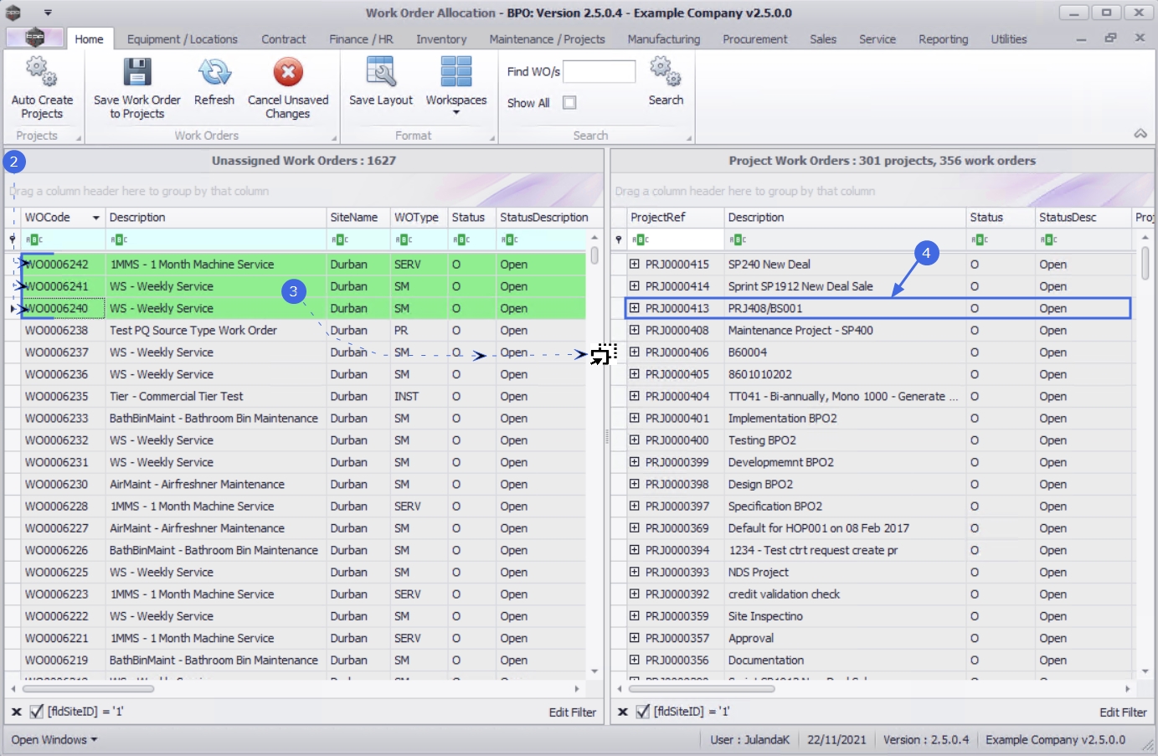Open the project grid Status filter condition icon
This screenshot has width=1158, height=756.
point(979,240)
